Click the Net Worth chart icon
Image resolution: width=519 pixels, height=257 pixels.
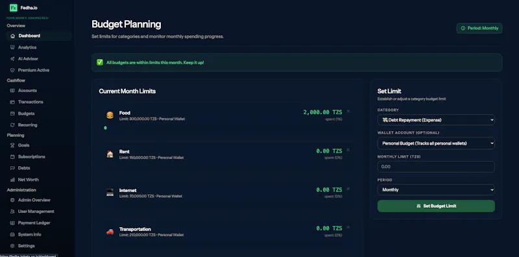tap(12, 180)
